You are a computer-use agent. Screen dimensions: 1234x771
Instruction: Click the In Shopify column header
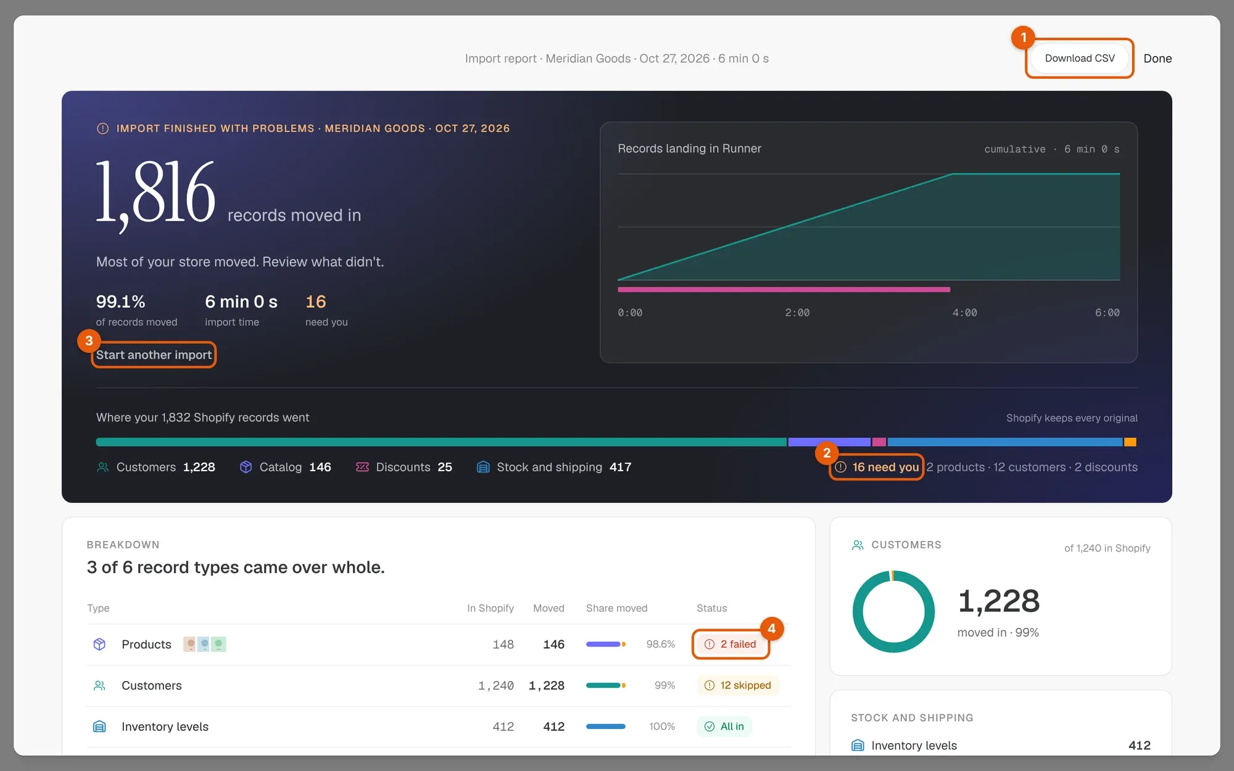pyautogui.click(x=491, y=608)
